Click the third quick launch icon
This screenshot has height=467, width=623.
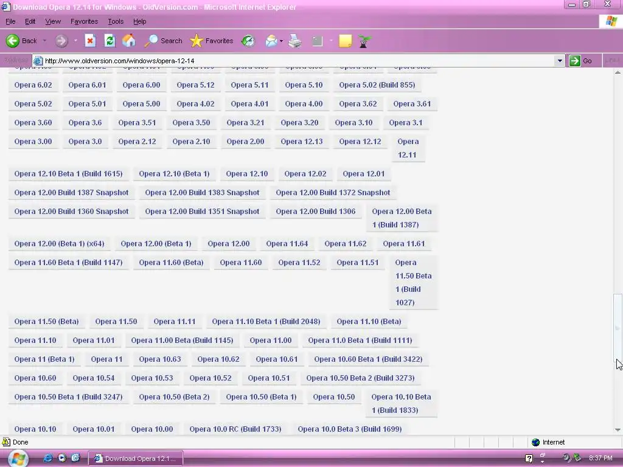coord(75,458)
